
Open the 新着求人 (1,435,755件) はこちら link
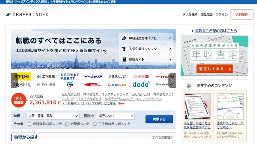tap(89, 103)
